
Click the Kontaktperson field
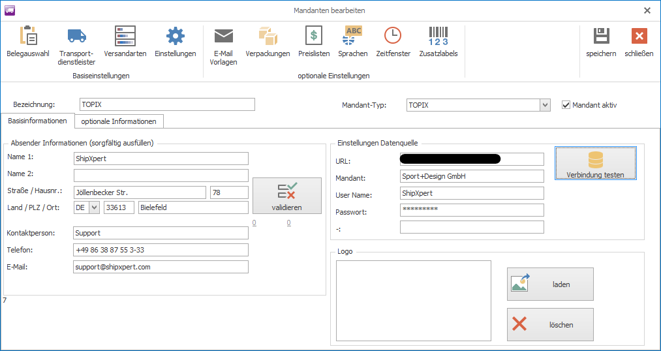(x=161, y=233)
